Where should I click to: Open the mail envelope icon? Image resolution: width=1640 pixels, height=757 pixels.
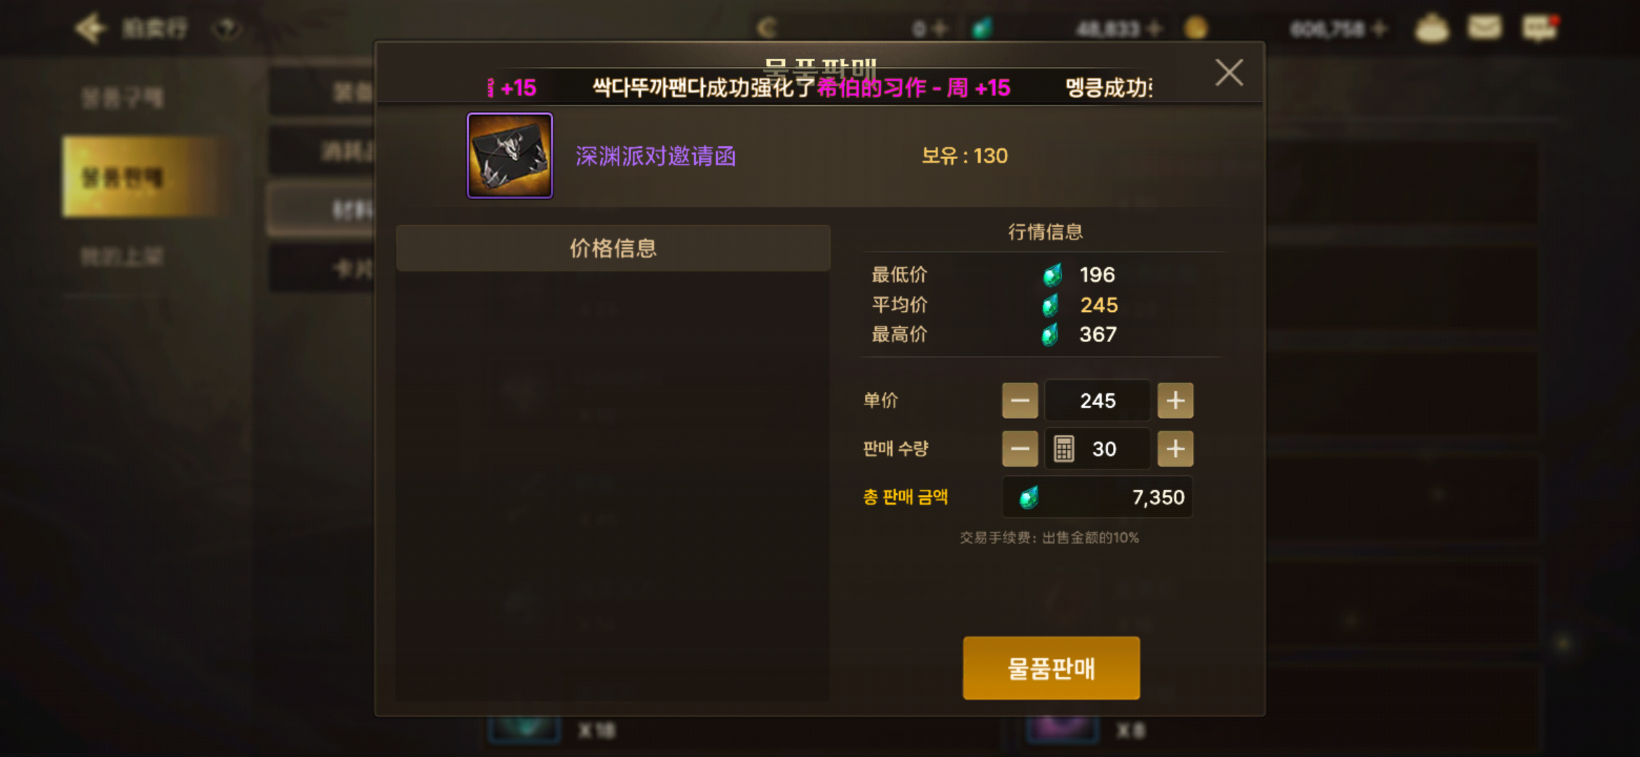click(1484, 28)
